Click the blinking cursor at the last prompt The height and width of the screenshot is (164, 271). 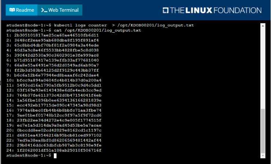(x=55, y=156)
